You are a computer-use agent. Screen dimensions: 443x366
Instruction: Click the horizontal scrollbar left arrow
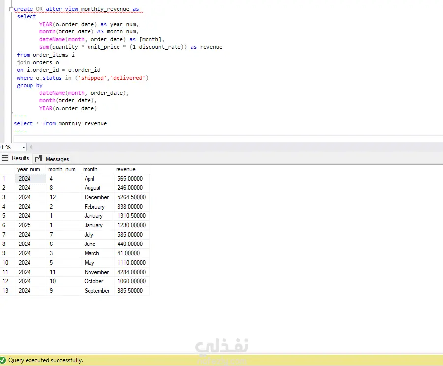(31, 147)
